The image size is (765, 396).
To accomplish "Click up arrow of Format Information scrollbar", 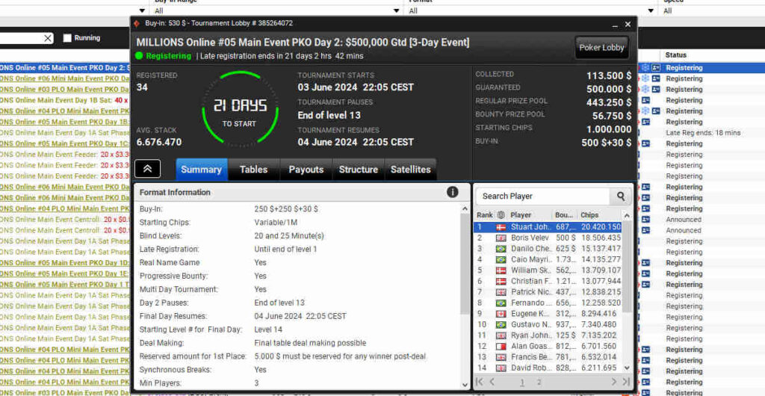I will coord(465,208).
